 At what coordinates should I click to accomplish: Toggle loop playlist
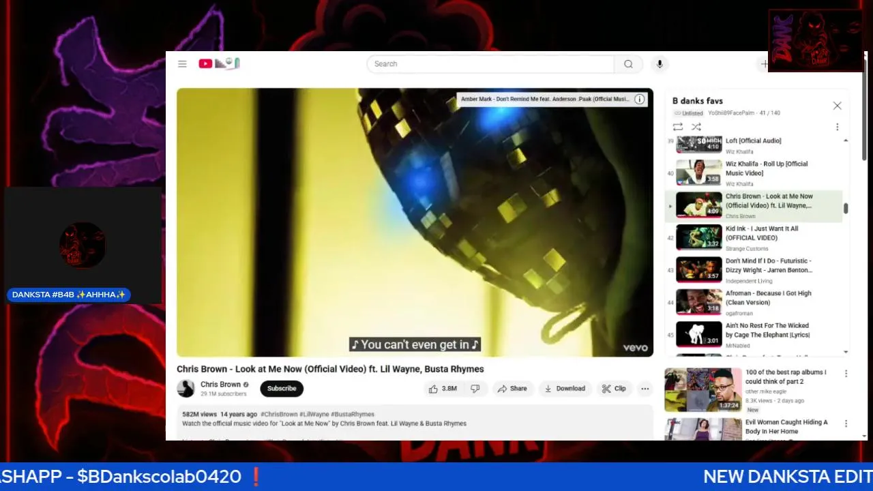[677, 127]
